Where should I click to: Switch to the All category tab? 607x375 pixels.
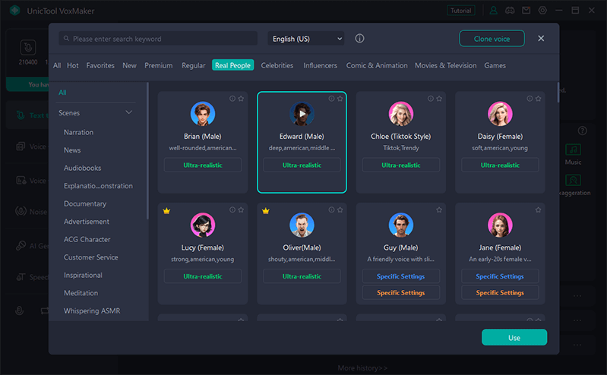[57, 65]
